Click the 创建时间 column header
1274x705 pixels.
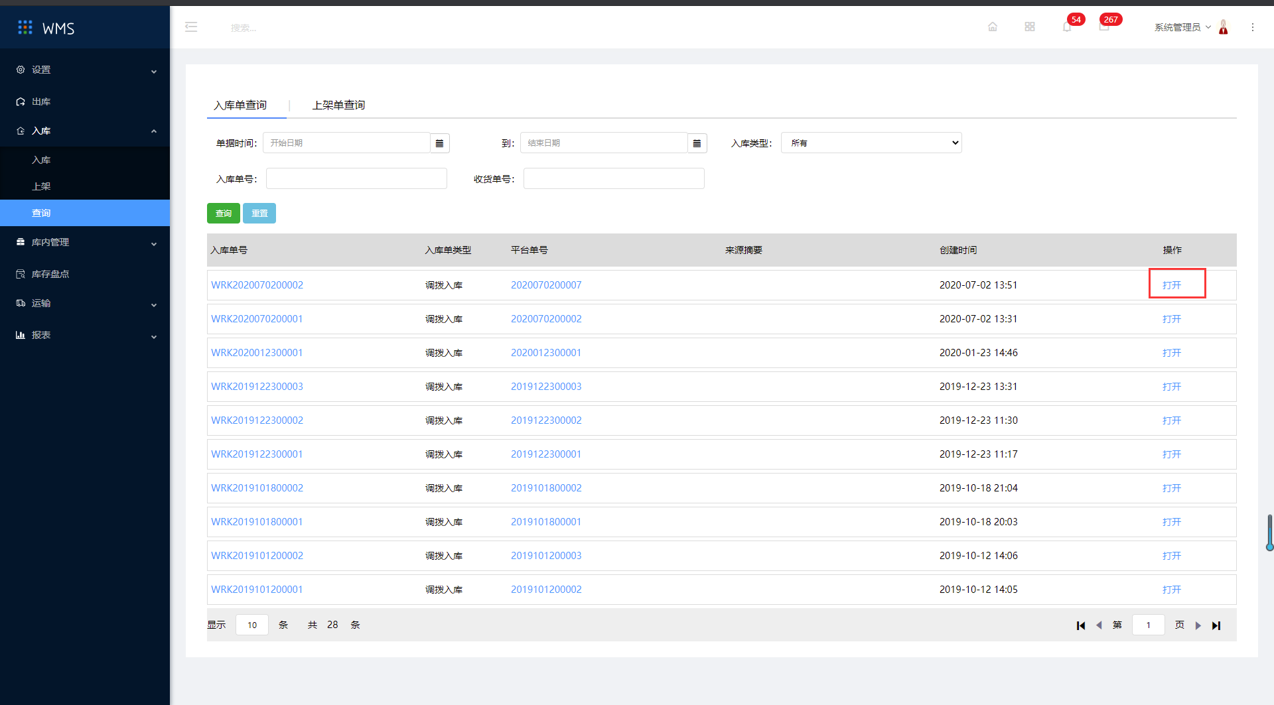pyautogui.click(x=958, y=250)
